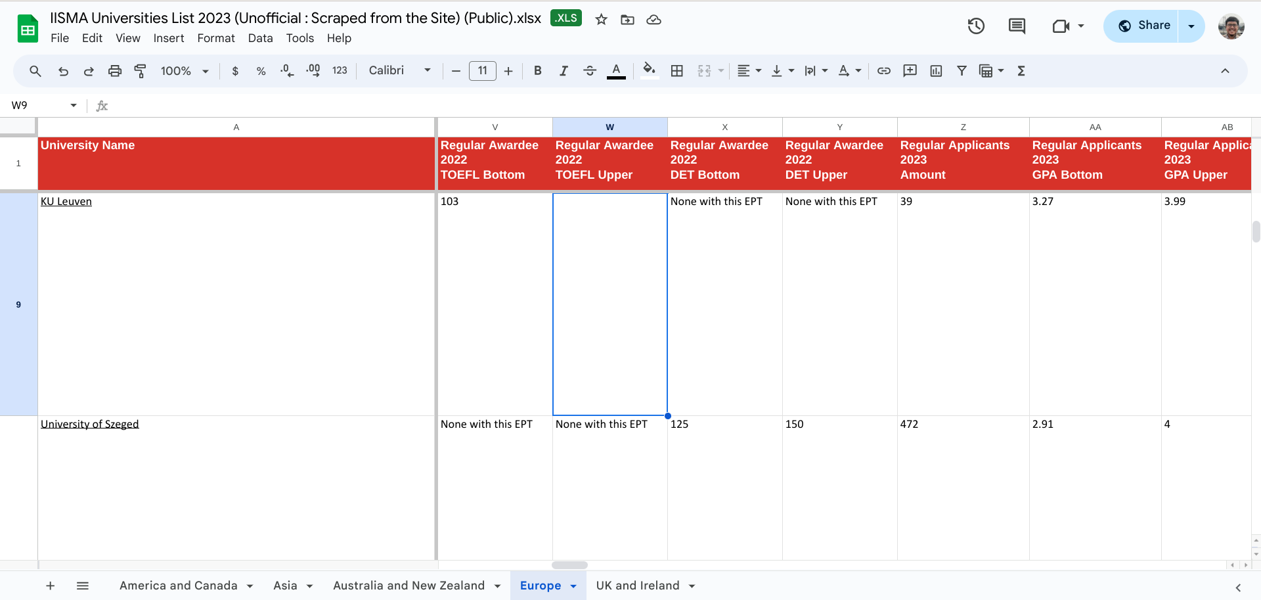Open the Calibri font dropdown
This screenshot has width=1261, height=600.
(x=400, y=70)
